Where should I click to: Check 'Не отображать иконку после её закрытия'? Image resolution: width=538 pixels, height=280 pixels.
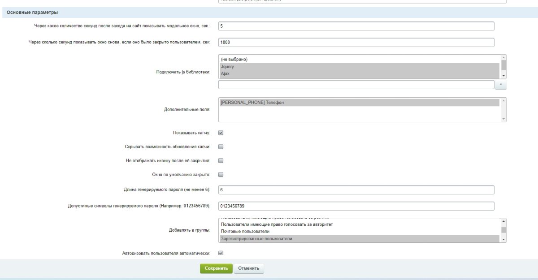221,160
